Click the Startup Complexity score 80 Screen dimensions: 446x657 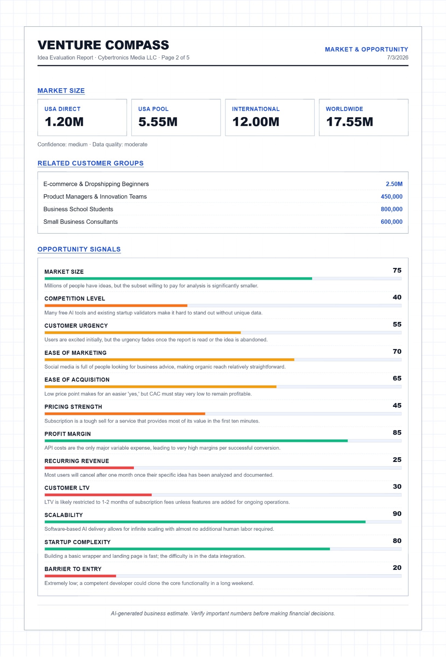point(397,541)
